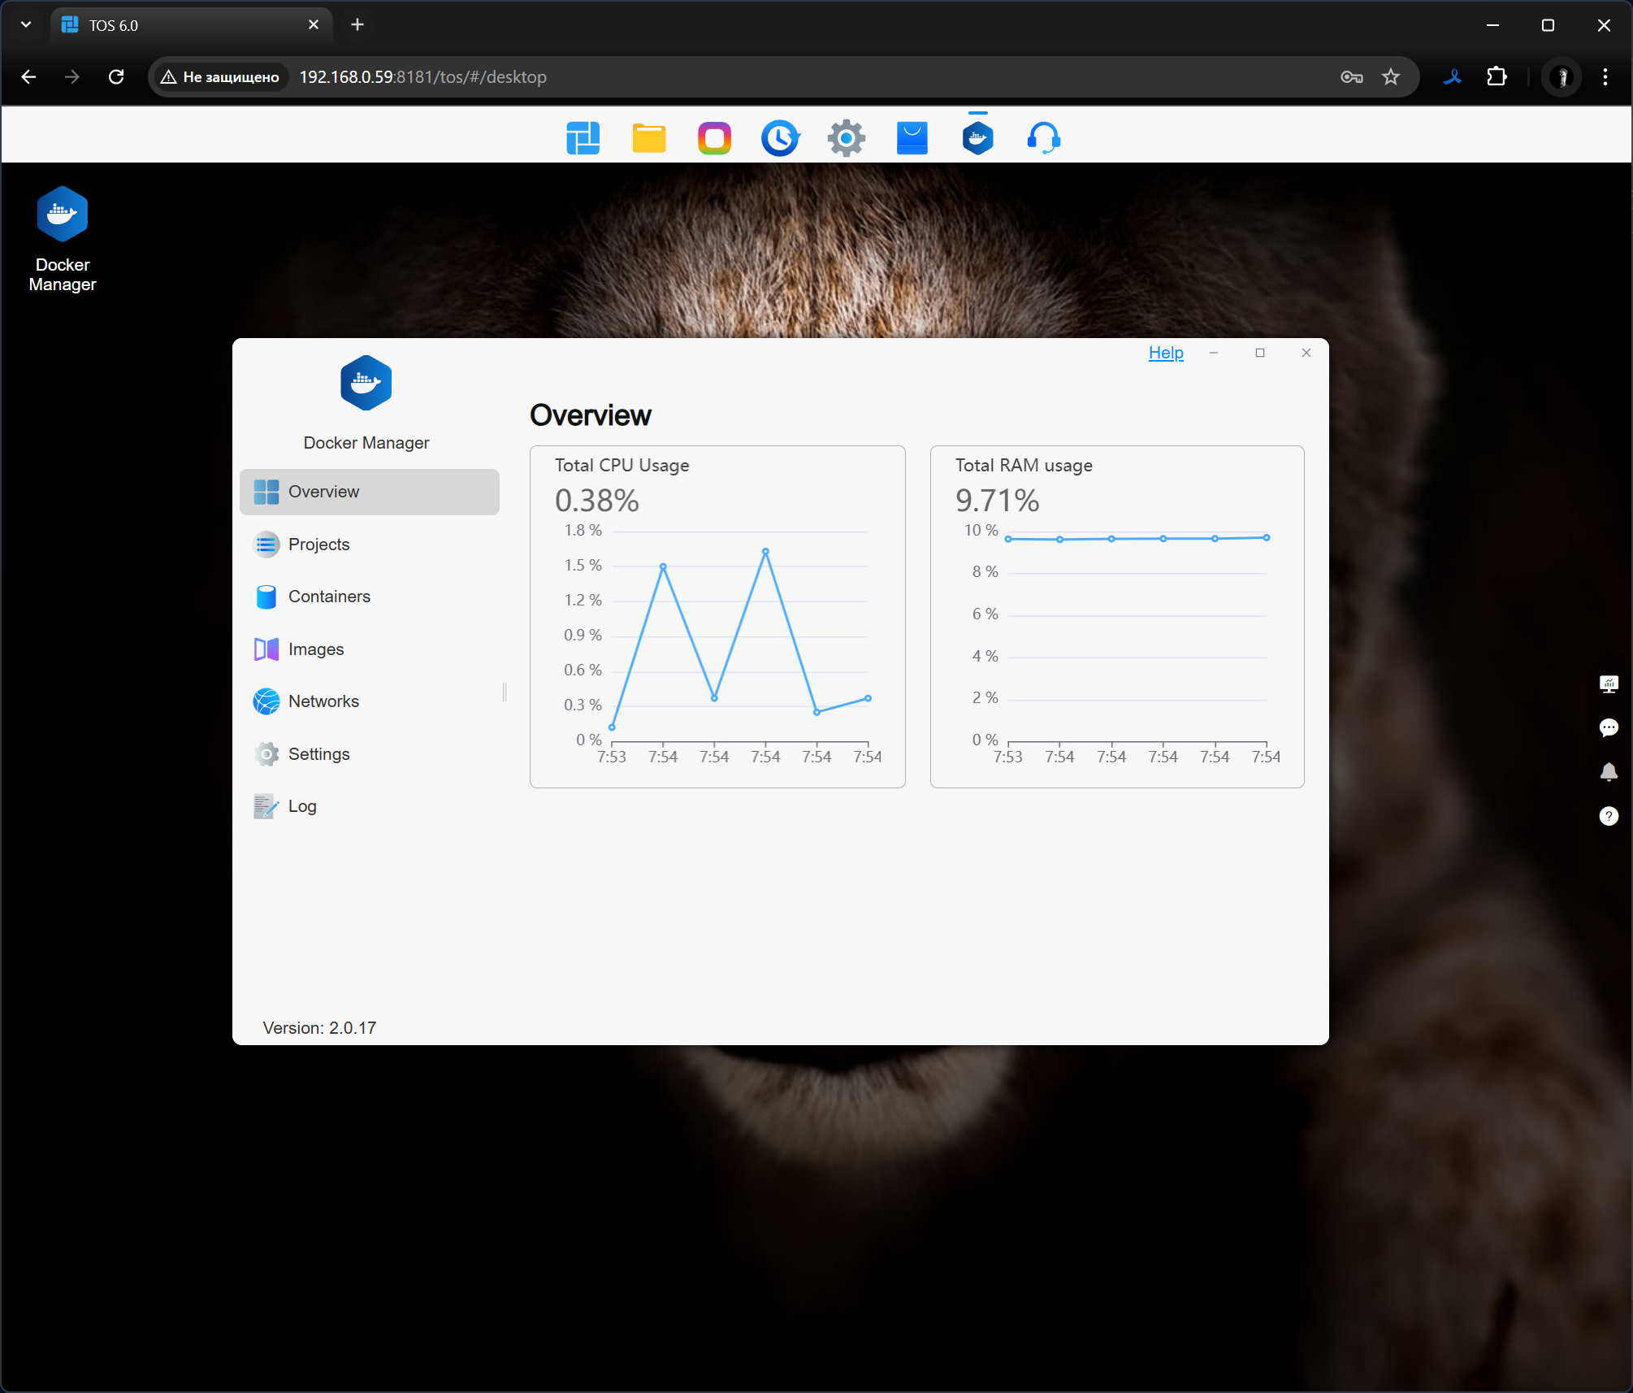Select Projects in Docker Manager sidebar

pos(318,545)
